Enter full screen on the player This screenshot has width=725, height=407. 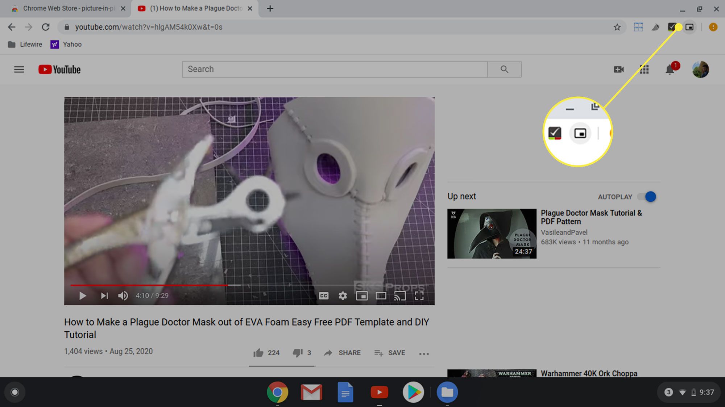419,296
